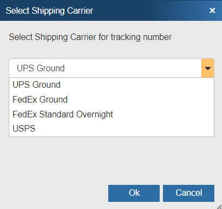Abort carrier selection via Cancel
Image resolution: width=222 pixels, height=209 pixels.
189,193
